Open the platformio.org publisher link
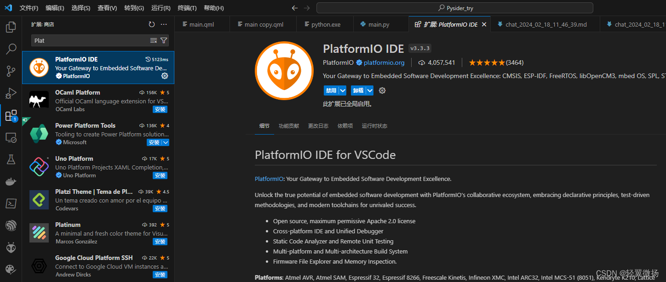The width and height of the screenshot is (666, 282). coord(384,62)
